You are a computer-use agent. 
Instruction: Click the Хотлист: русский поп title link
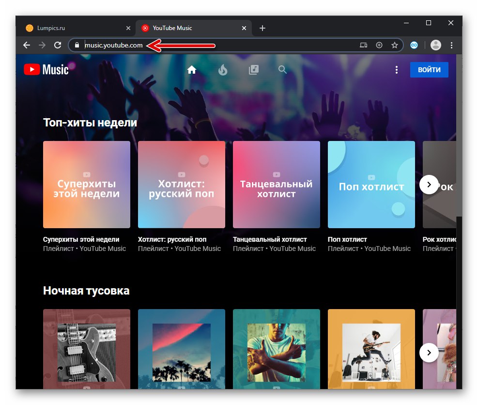tap(172, 239)
